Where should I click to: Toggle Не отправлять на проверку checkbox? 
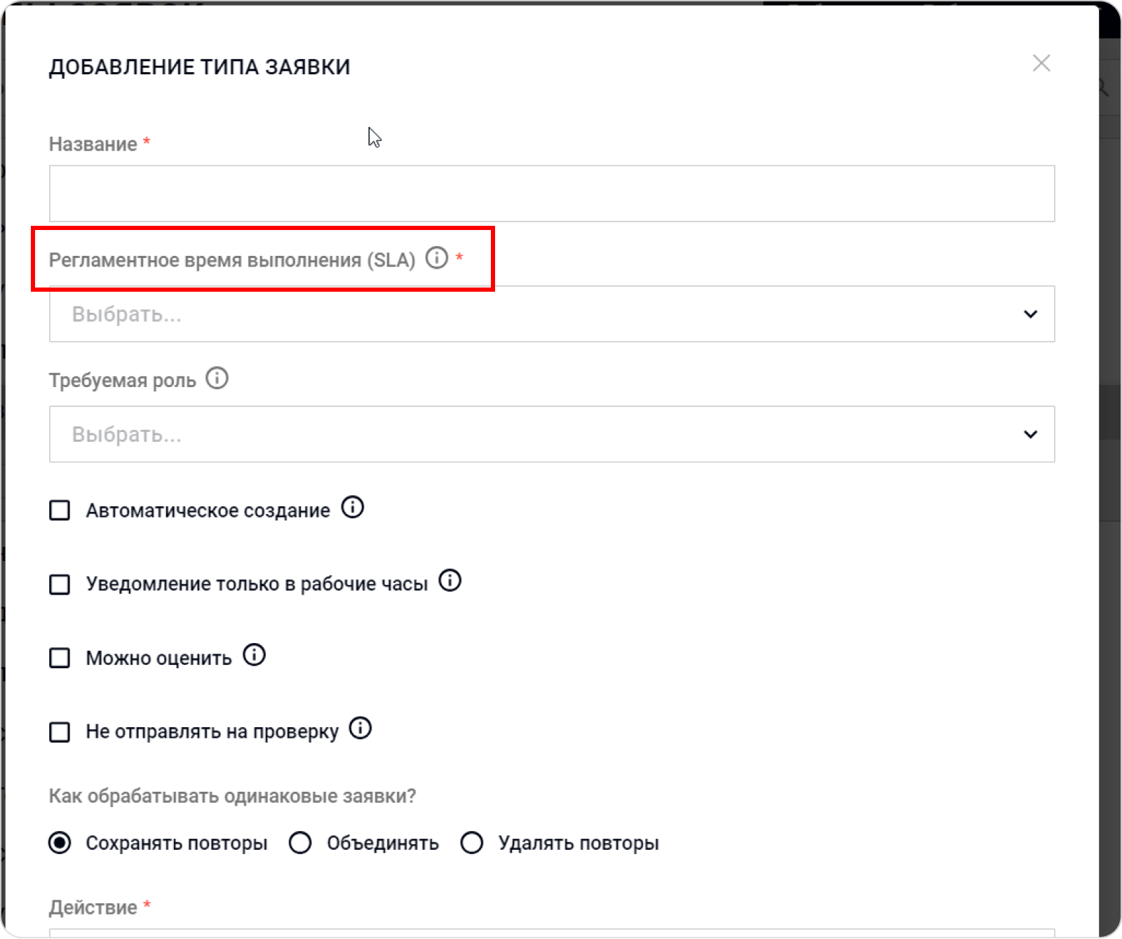[x=60, y=732]
